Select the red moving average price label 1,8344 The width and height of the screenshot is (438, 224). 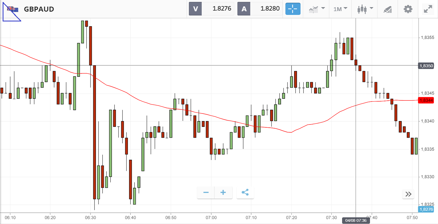[x=426, y=100]
